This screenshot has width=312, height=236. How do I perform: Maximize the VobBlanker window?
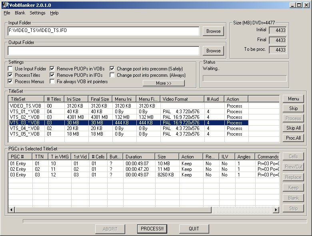coord(299,5)
